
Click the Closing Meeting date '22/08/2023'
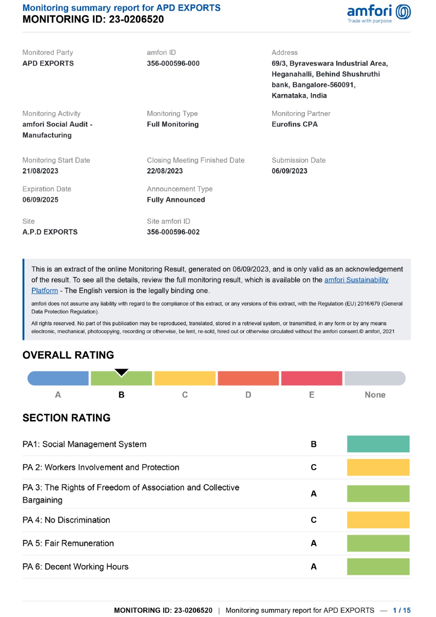(x=165, y=171)
